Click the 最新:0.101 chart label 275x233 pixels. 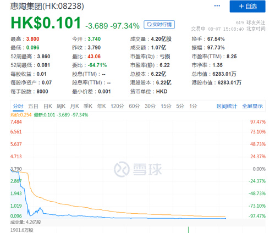[x=45, y=115]
